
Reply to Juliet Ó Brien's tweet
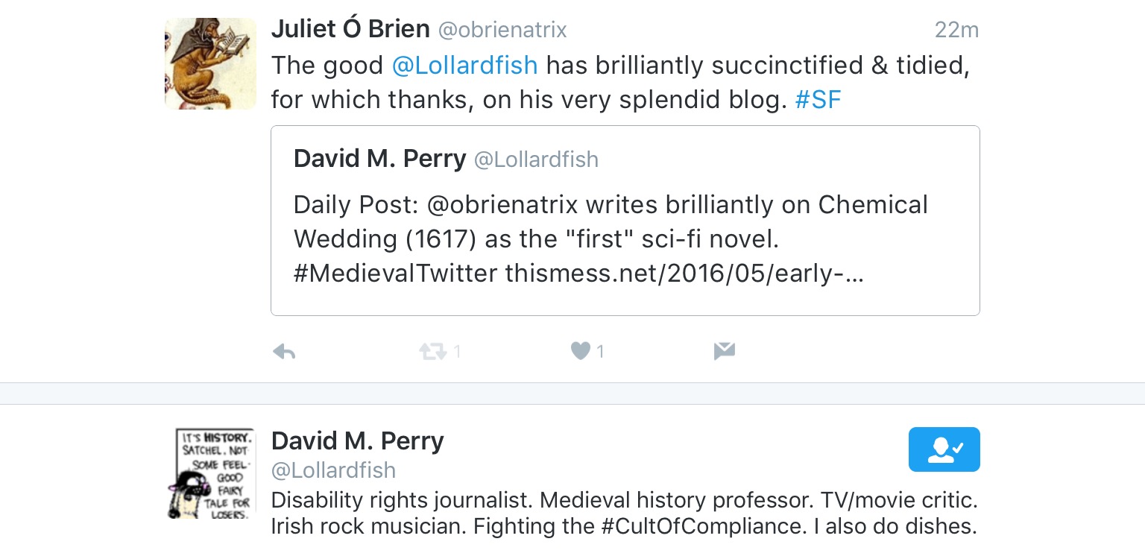[284, 351]
